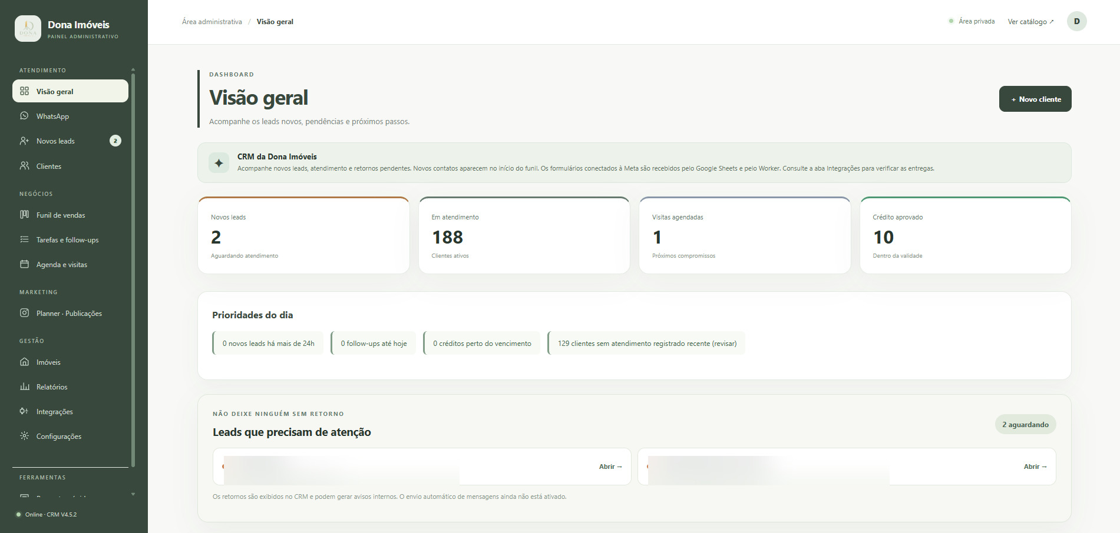Click Abrir on the first lead card
The width and height of the screenshot is (1120, 533).
(610, 467)
